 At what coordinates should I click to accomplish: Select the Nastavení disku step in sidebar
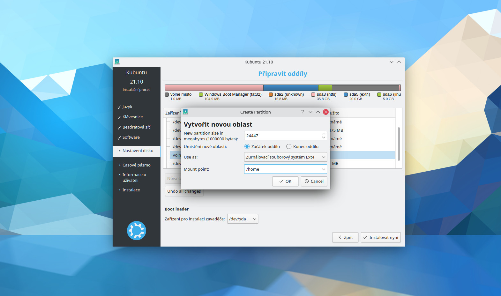tap(137, 151)
